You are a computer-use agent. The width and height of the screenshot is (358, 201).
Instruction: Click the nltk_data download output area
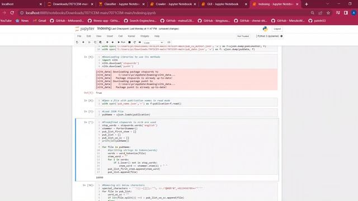(x=186, y=79)
